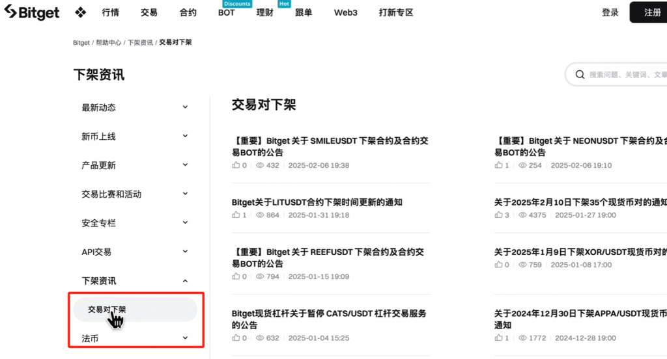Image resolution: width=667 pixels, height=359 pixels.
Task: Click thumbs-up on XOR/USDT notice
Action: click(498, 265)
